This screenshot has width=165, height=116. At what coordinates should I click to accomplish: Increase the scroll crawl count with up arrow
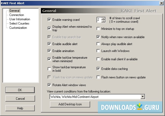(x=103, y=18)
